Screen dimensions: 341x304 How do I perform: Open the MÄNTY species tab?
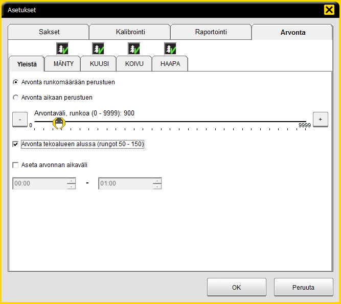[x=63, y=64]
